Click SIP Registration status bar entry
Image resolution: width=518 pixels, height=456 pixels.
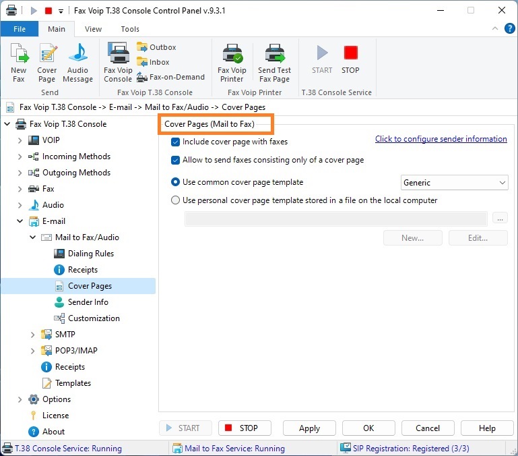[x=405, y=449]
